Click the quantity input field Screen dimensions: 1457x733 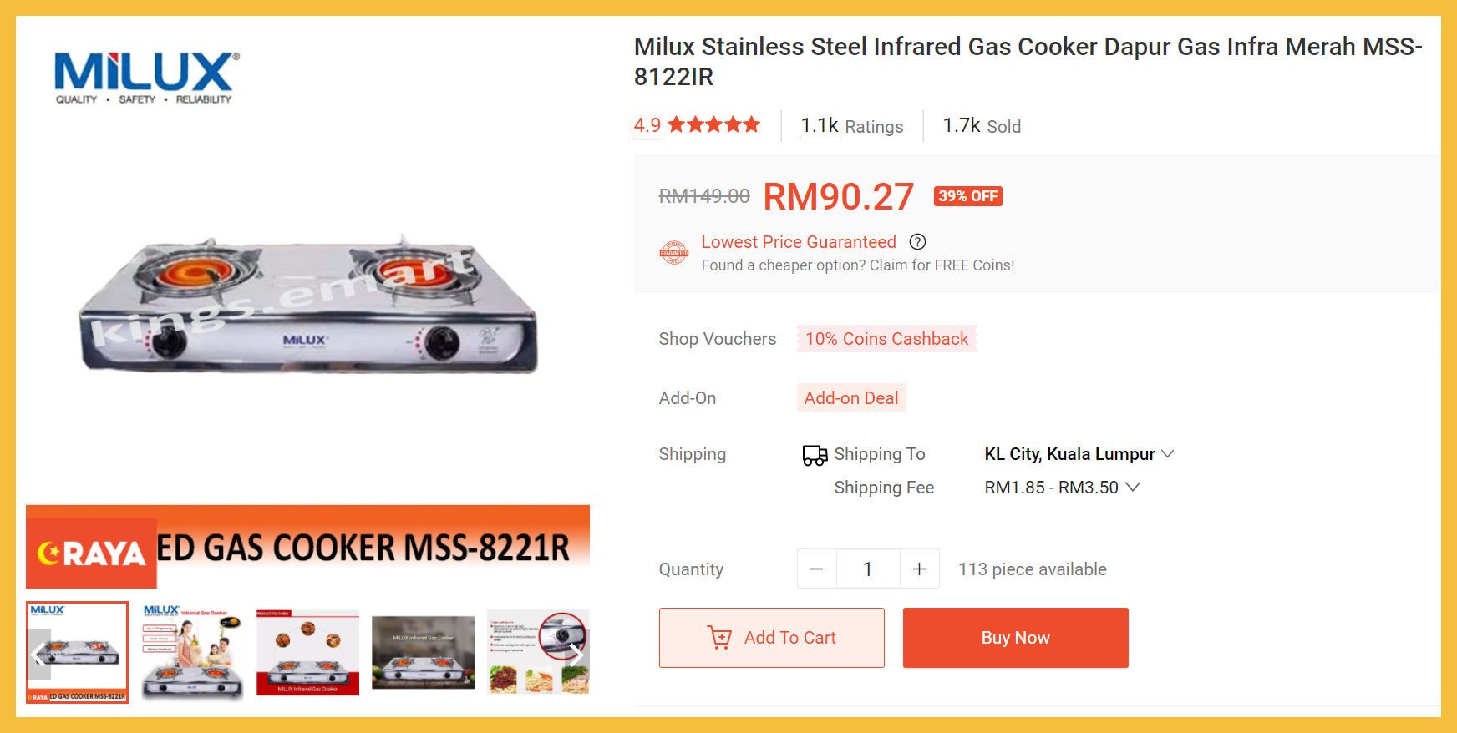click(x=868, y=569)
